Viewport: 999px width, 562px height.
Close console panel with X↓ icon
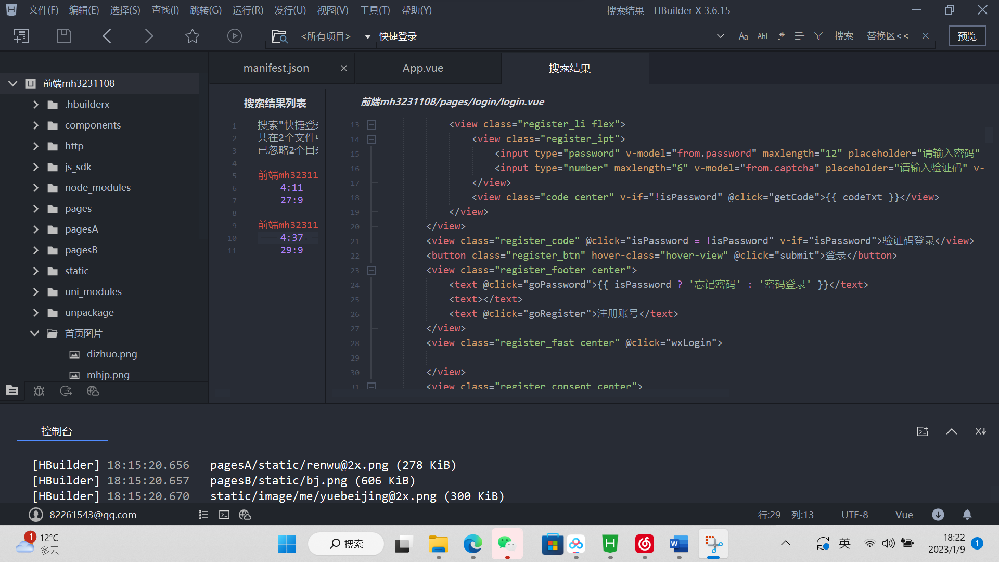(x=981, y=431)
